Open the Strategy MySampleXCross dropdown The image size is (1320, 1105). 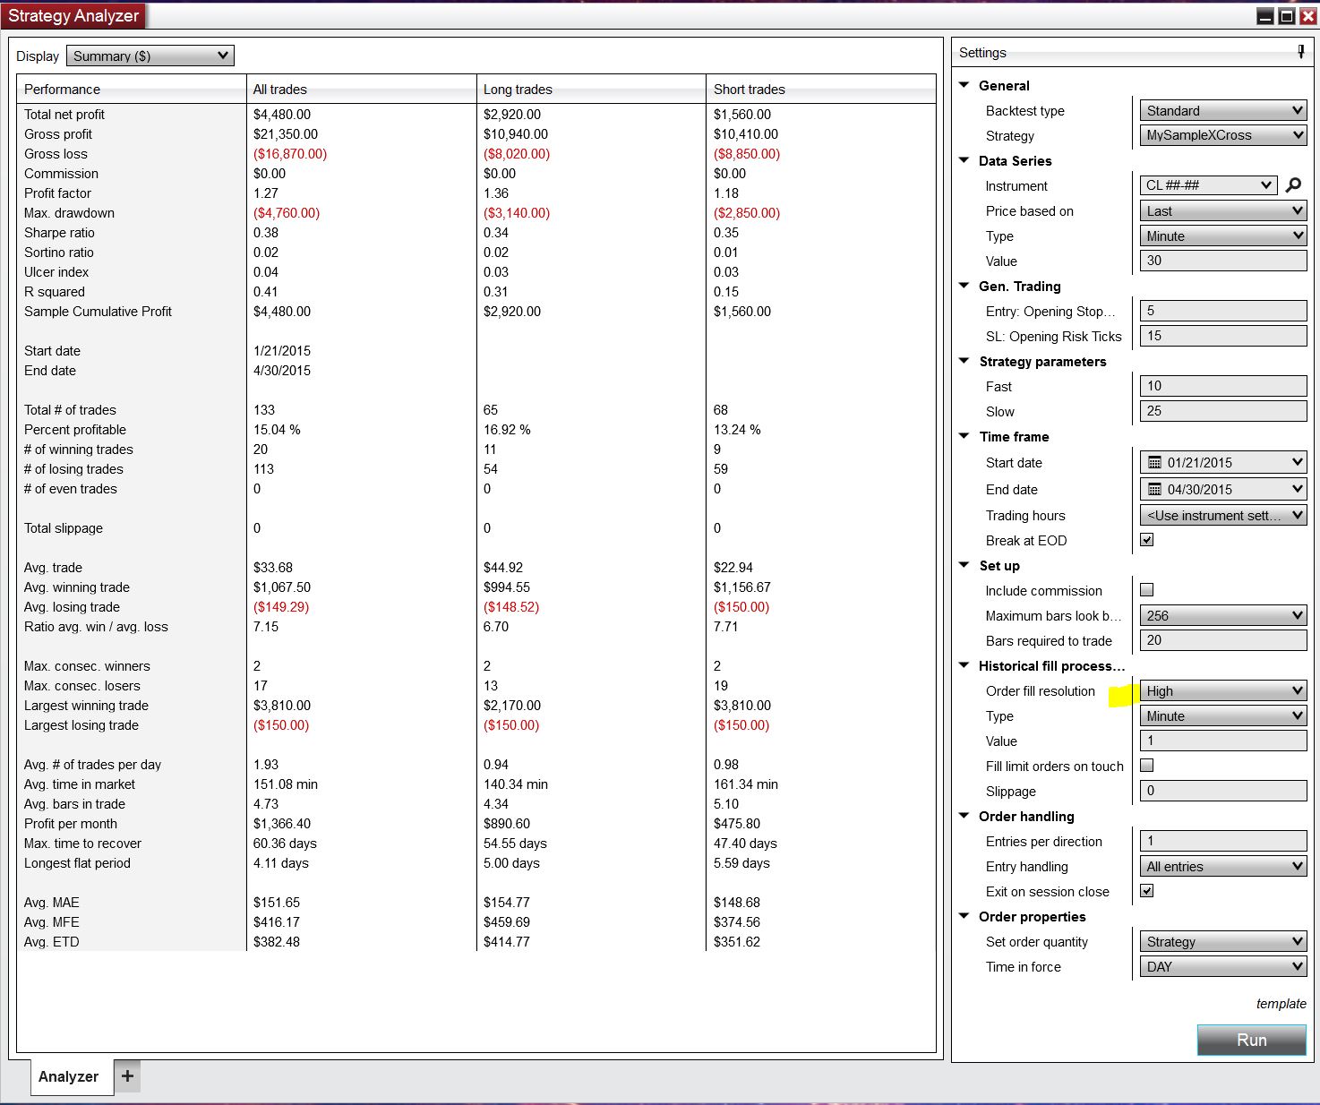point(1222,135)
